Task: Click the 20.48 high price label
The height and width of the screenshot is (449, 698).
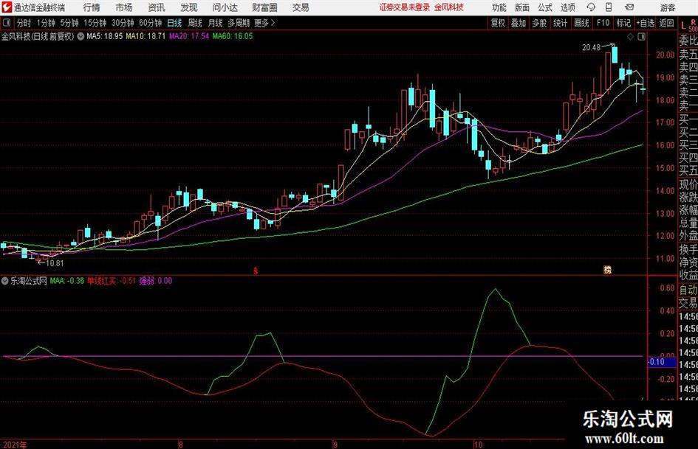Action: (x=592, y=48)
